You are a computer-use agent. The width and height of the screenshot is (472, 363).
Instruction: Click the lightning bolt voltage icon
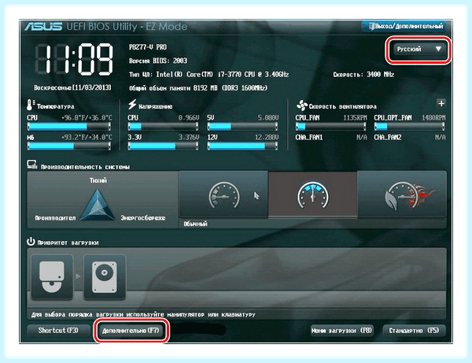[x=132, y=105]
